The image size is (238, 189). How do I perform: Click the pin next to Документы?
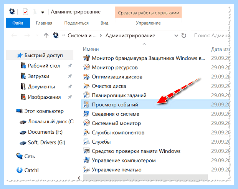70,86
